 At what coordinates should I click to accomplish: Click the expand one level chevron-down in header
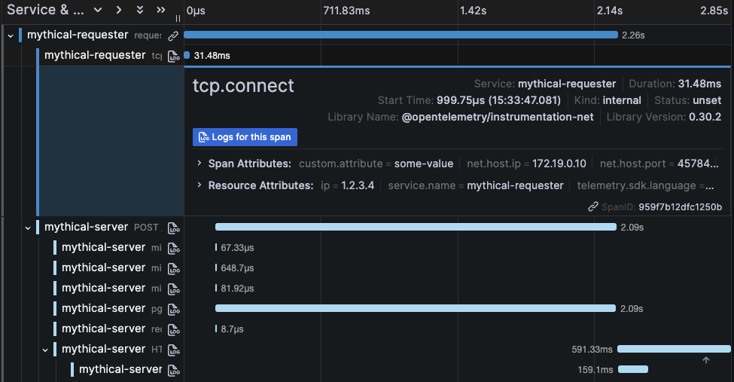(x=98, y=11)
